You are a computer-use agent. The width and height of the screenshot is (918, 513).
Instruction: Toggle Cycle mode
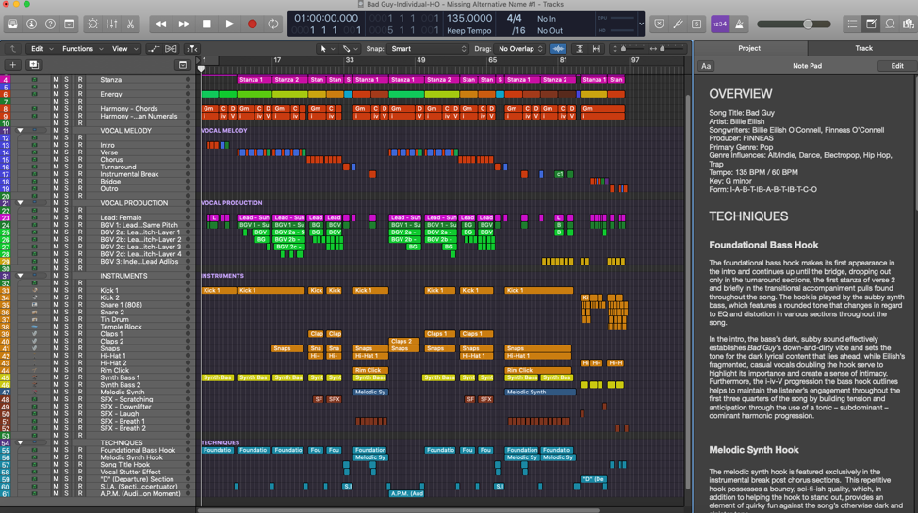272,24
